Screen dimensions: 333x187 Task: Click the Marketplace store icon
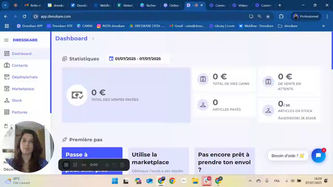(7, 89)
